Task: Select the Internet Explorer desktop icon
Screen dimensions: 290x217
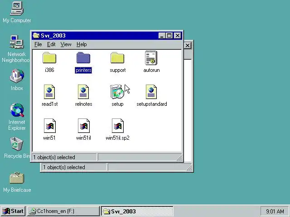Action: [x=17, y=110]
